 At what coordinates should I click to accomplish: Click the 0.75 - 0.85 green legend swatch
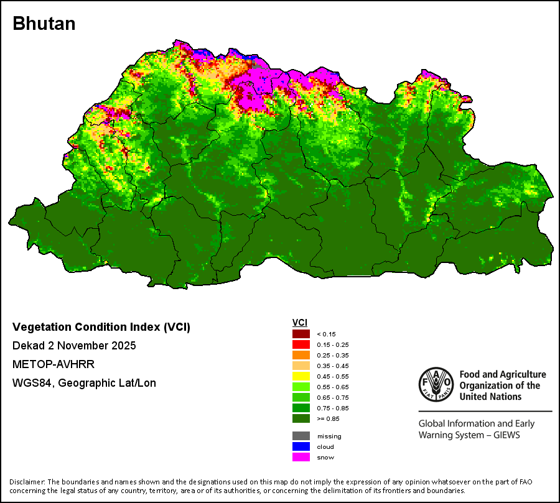tap(301, 408)
